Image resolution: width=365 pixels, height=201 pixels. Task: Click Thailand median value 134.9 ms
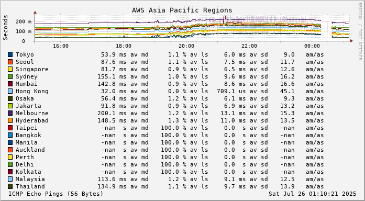[x=112, y=186]
